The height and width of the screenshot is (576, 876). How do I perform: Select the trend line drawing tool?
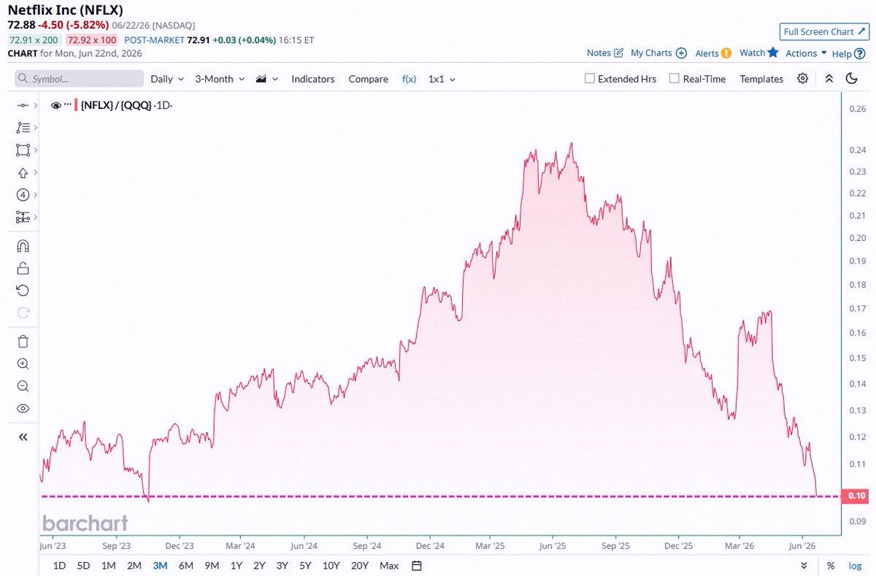point(23,105)
